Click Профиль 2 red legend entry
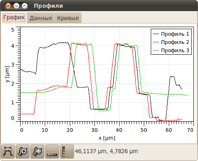The height and width of the screenshot is (161, 198). pos(171,42)
